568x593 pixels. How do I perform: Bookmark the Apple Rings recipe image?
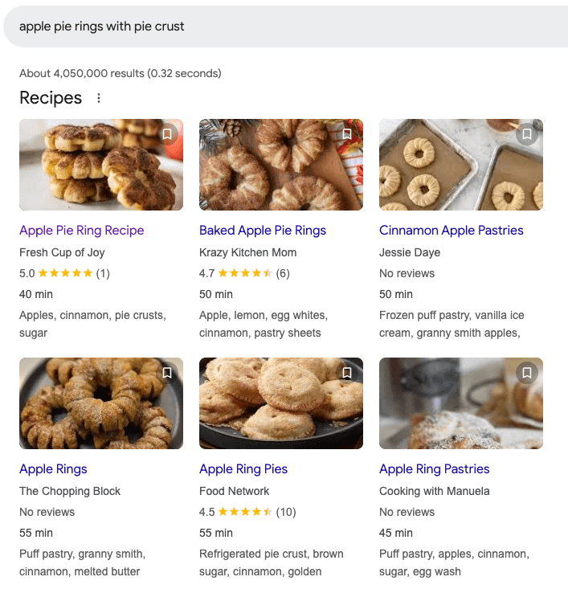[x=167, y=373]
